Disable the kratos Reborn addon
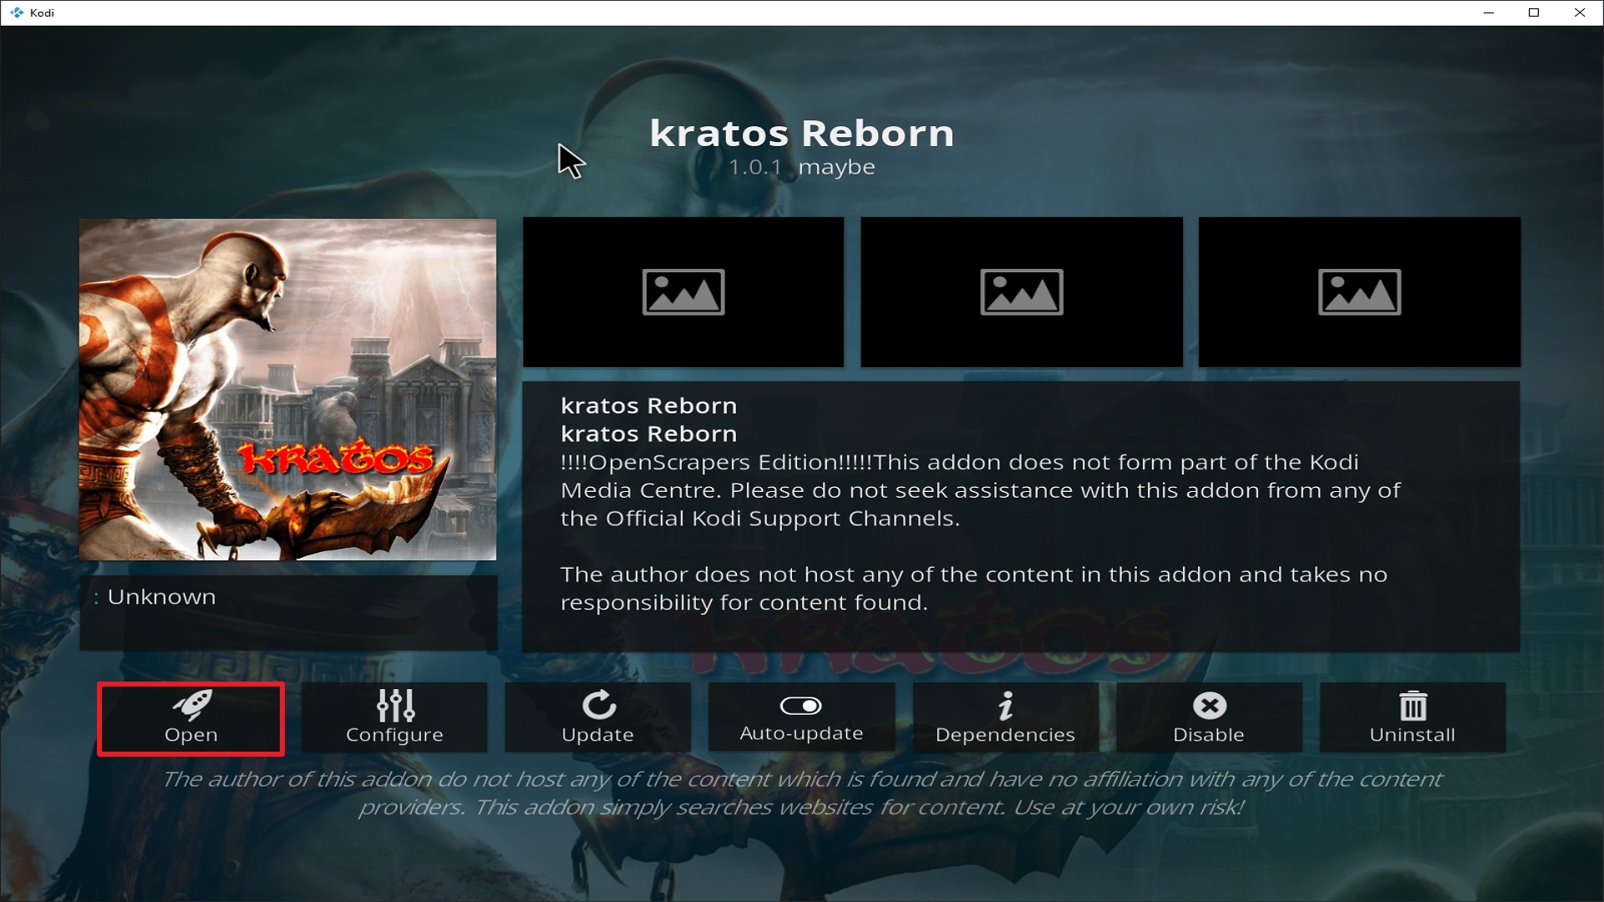Viewport: 1604px width, 902px height. click(x=1209, y=718)
